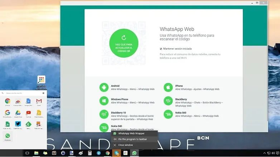
Task: Click the app launcher grid taskbar icon
Action: pos(125,153)
